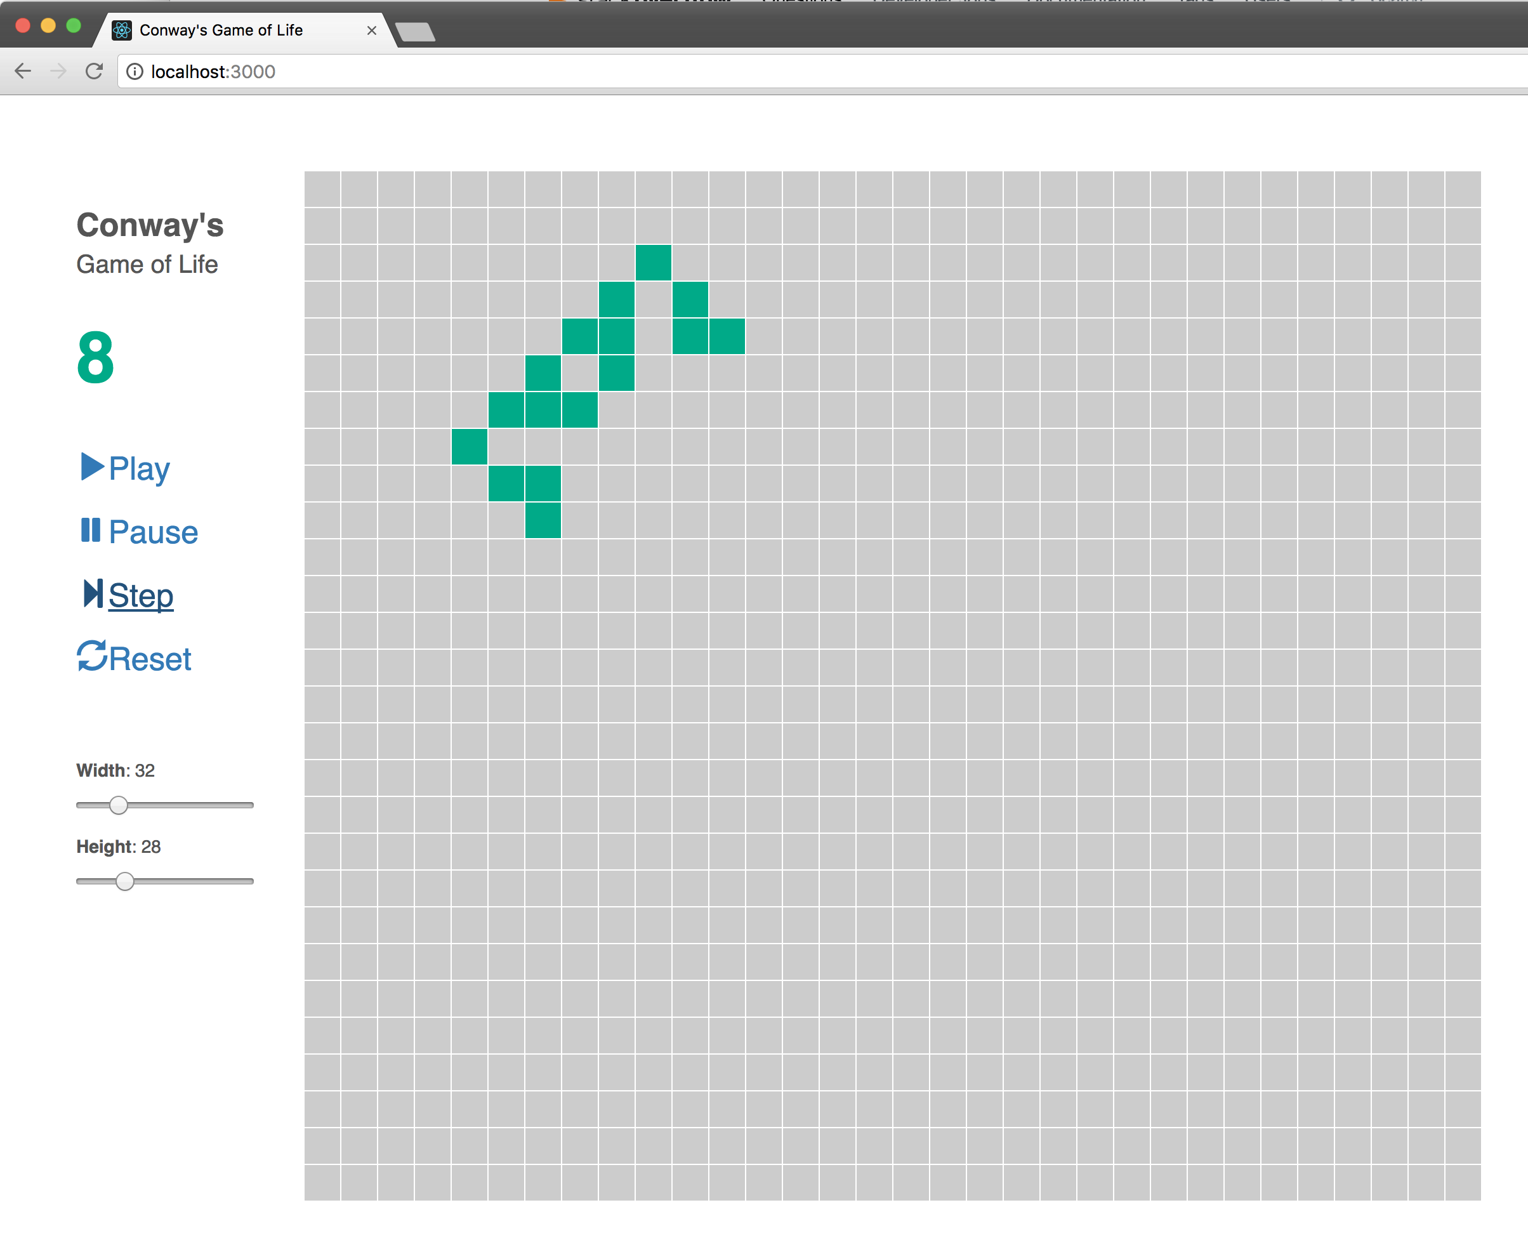Start simulation with the Play link

click(x=139, y=469)
